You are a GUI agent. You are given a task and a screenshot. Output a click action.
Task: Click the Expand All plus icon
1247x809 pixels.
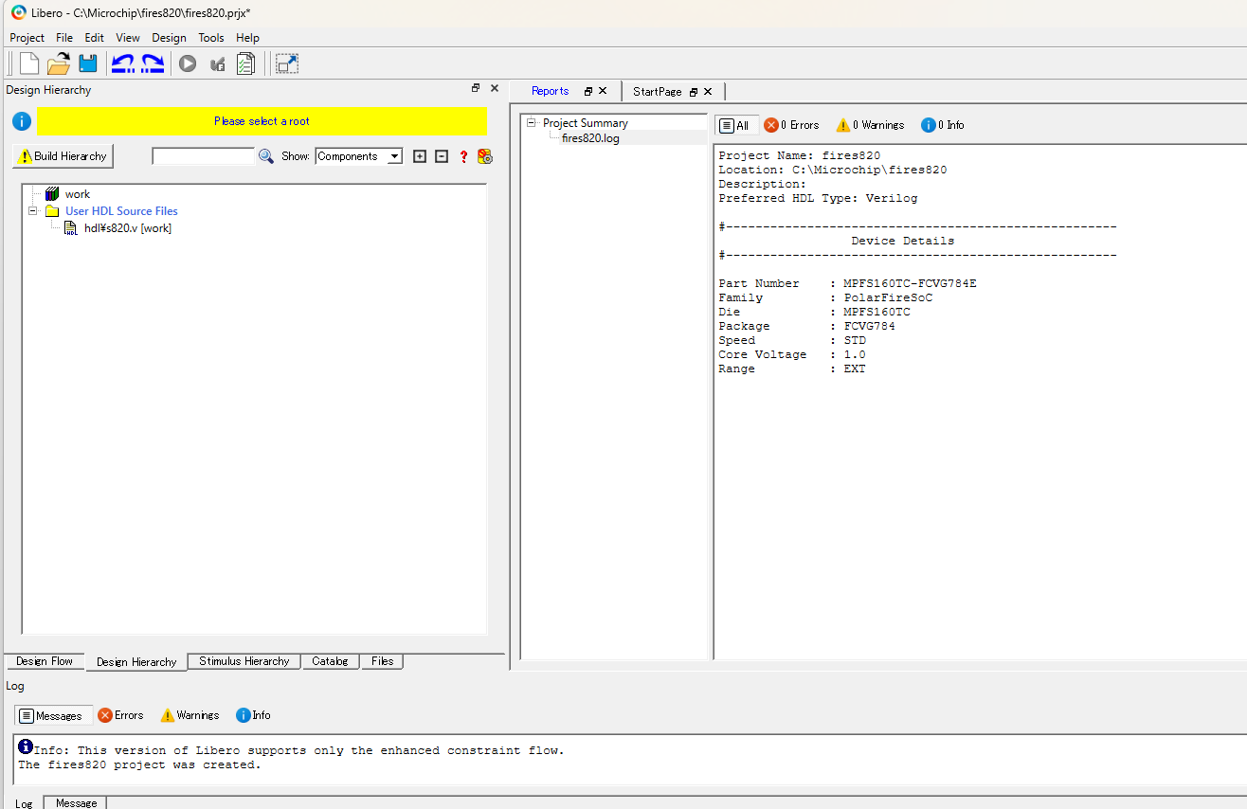pos(420,156)
